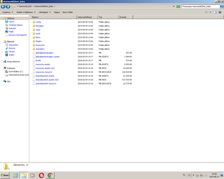Launch Opera from the taskbar
This screenshot has width=224, height=179.
point(42,175)
